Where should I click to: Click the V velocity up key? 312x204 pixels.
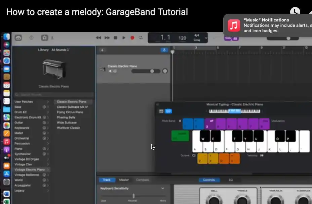[235, 159]
